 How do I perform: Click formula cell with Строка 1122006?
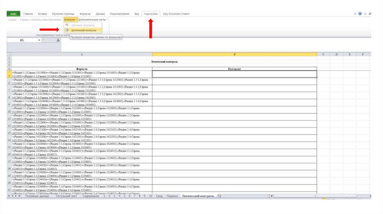coord(82,110)
